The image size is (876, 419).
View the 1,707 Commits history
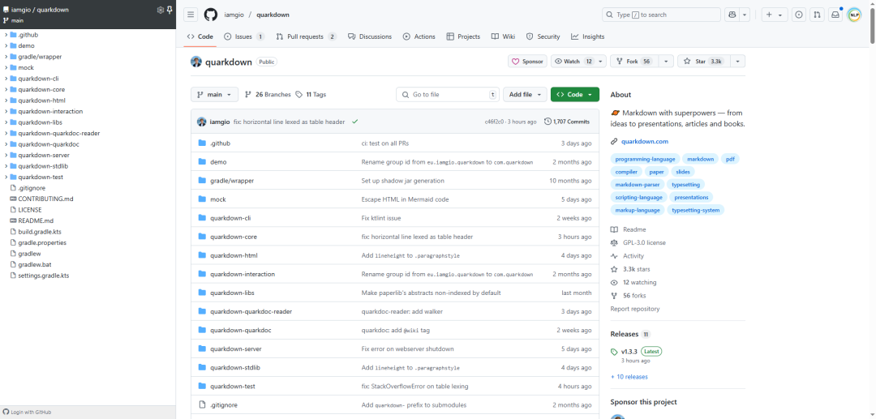(x=566, y=122)
